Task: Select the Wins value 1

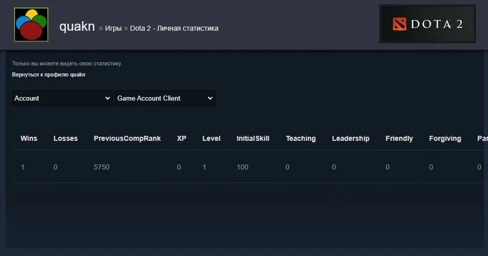Action: click(23, 167)
